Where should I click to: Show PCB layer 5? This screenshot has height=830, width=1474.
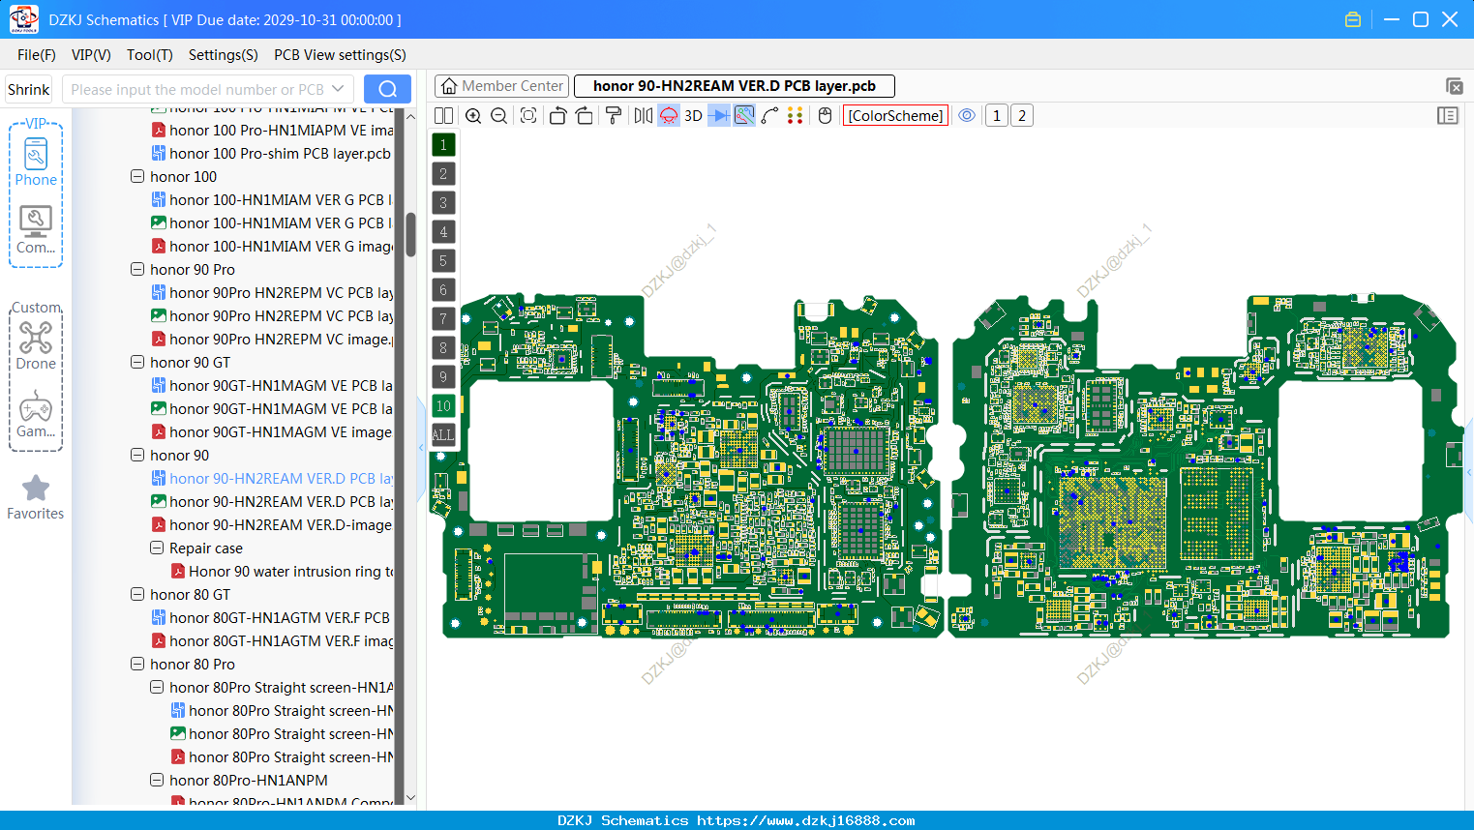tap(443, 261)
